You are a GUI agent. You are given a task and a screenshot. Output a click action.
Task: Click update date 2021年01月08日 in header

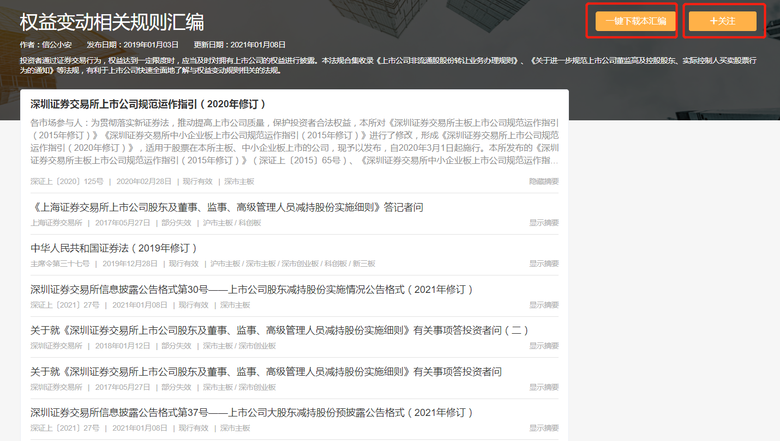[x=258, y=45]
